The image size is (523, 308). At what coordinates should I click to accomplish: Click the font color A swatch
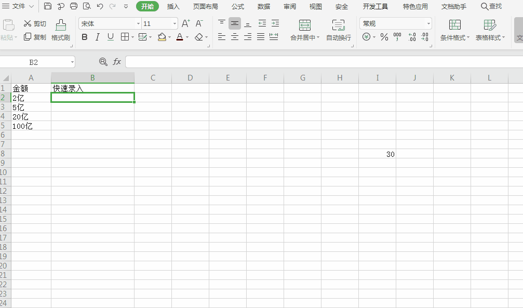(180, 37)
